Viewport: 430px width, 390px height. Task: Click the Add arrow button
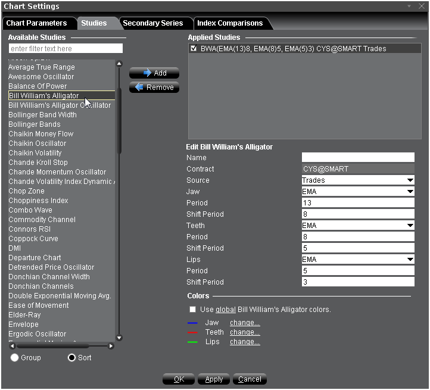tap(154, 73)
